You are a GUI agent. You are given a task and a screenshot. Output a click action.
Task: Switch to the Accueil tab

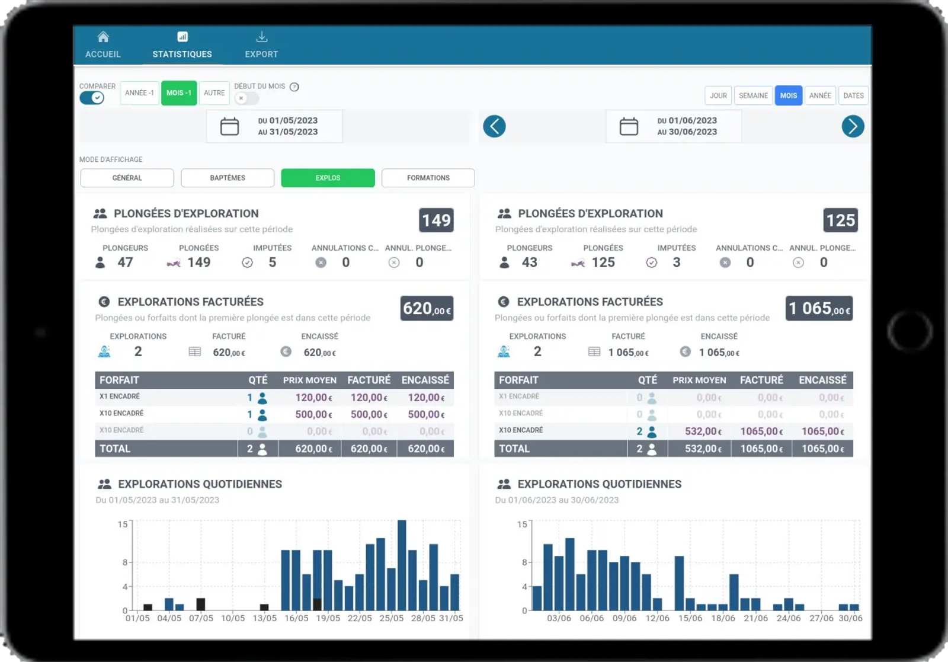pyautogui.click(x=103, y=45)
